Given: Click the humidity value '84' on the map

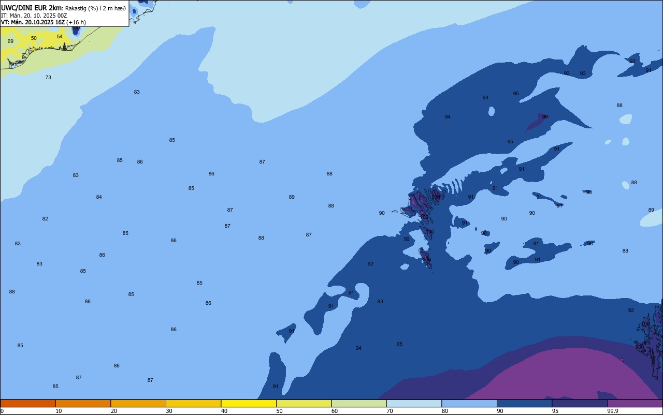Looking at the screenshot, I should click(99, 197).
